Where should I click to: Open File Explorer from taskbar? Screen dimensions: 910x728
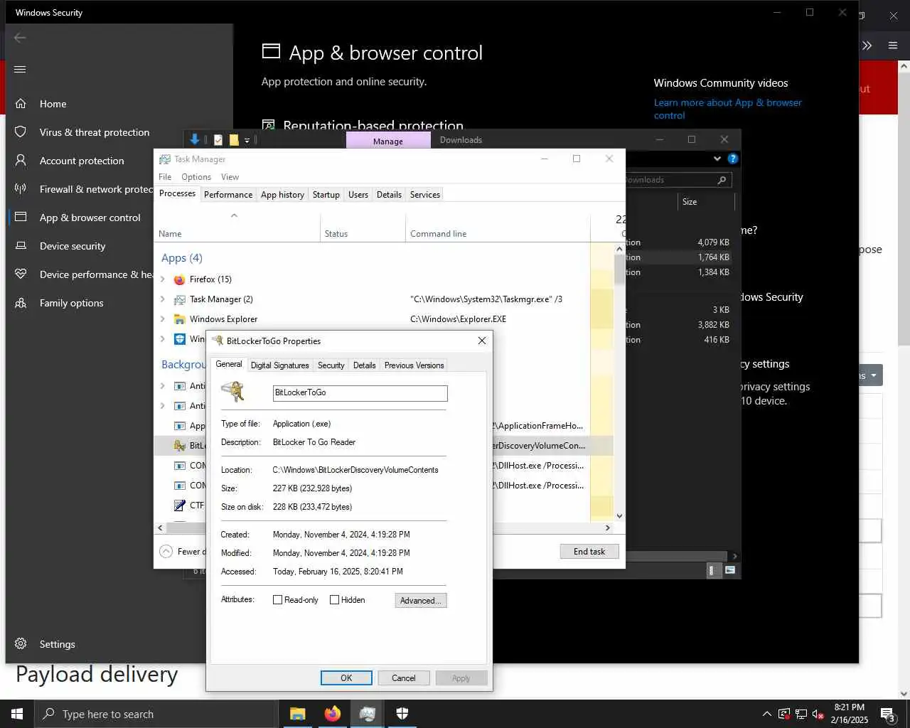(x=297, y=714)
